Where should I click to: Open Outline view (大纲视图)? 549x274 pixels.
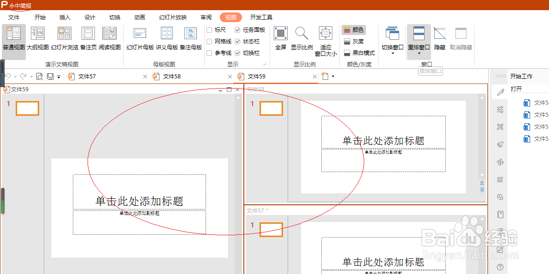(37, 39)
